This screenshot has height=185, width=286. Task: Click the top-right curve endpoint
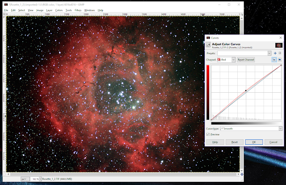tap(281, 65)
